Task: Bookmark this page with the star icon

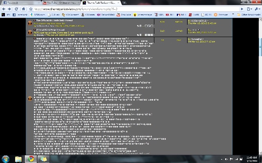Action: tap(31, 9)
